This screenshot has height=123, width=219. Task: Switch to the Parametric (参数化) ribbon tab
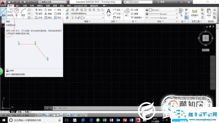click(x=40, y=6)
